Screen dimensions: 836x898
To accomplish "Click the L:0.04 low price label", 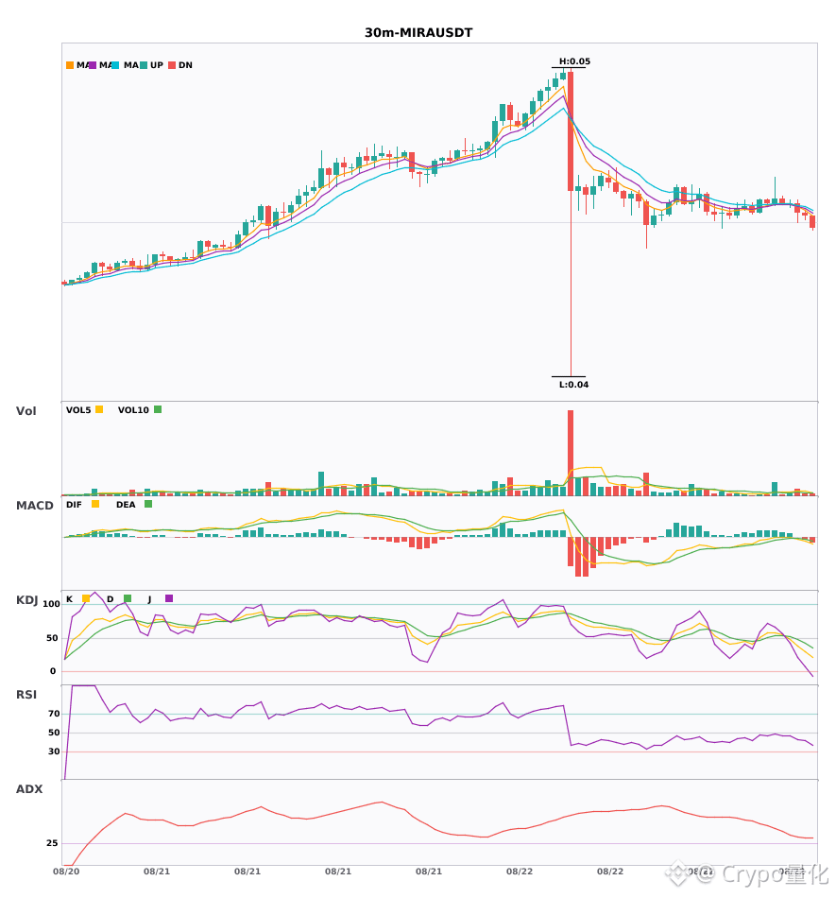I will click(574, 385).
